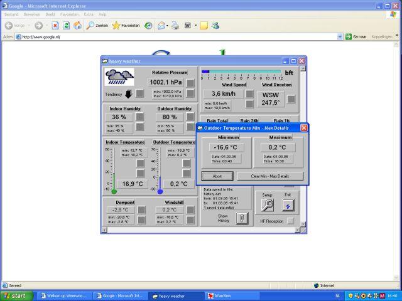Click the Beaufort wind scale bar
402x301 pixels.
[242, 71]
